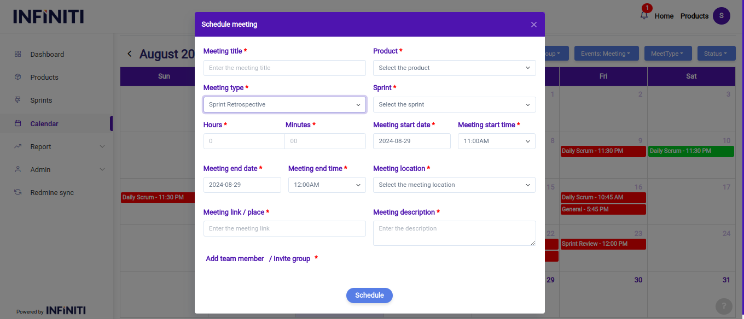Open the Home menu item
744x319 pixels.
coord(664,16)
